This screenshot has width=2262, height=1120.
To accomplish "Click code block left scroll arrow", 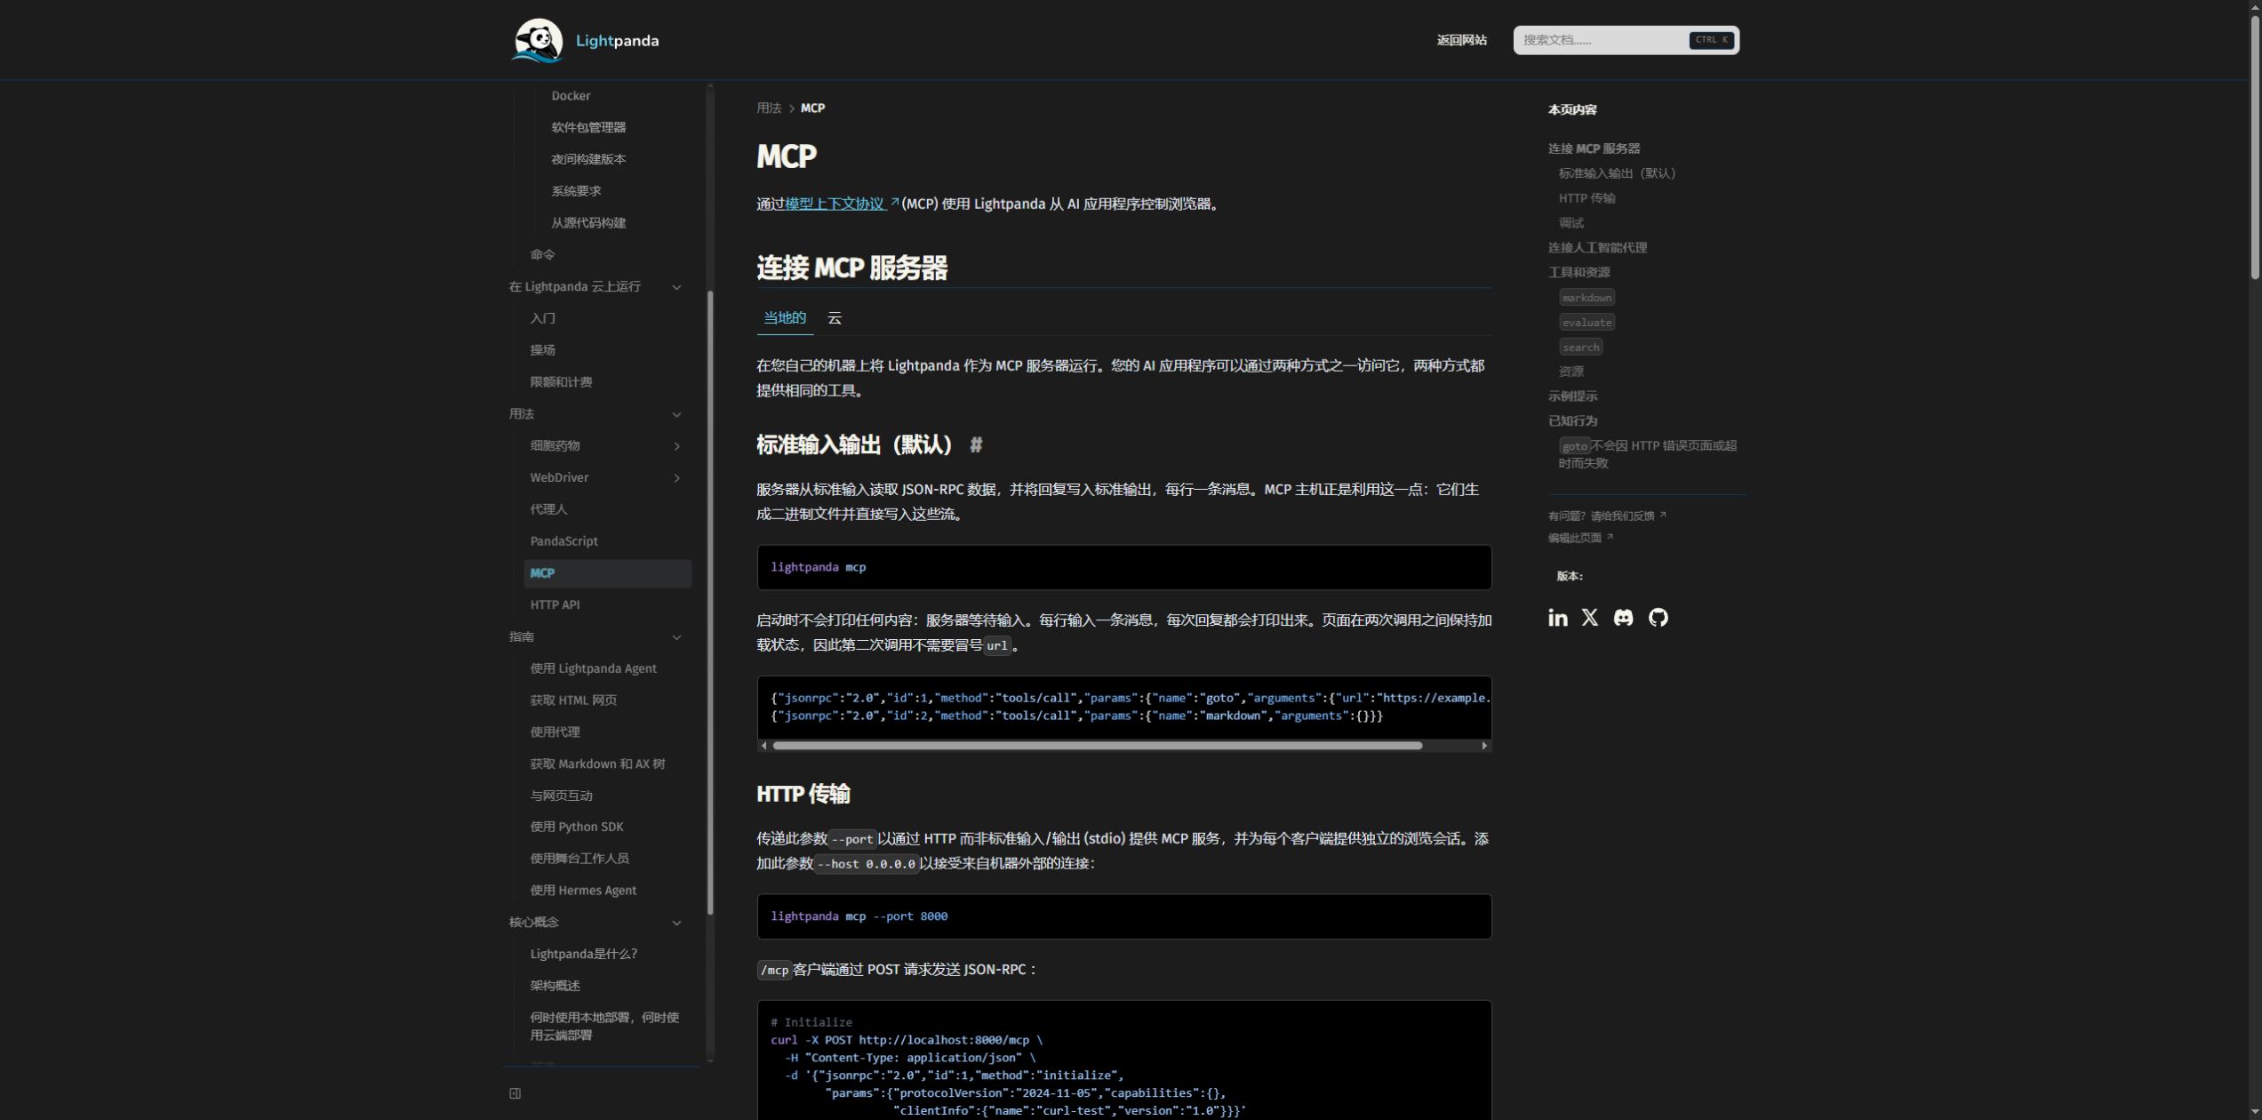I will [764, 746].
